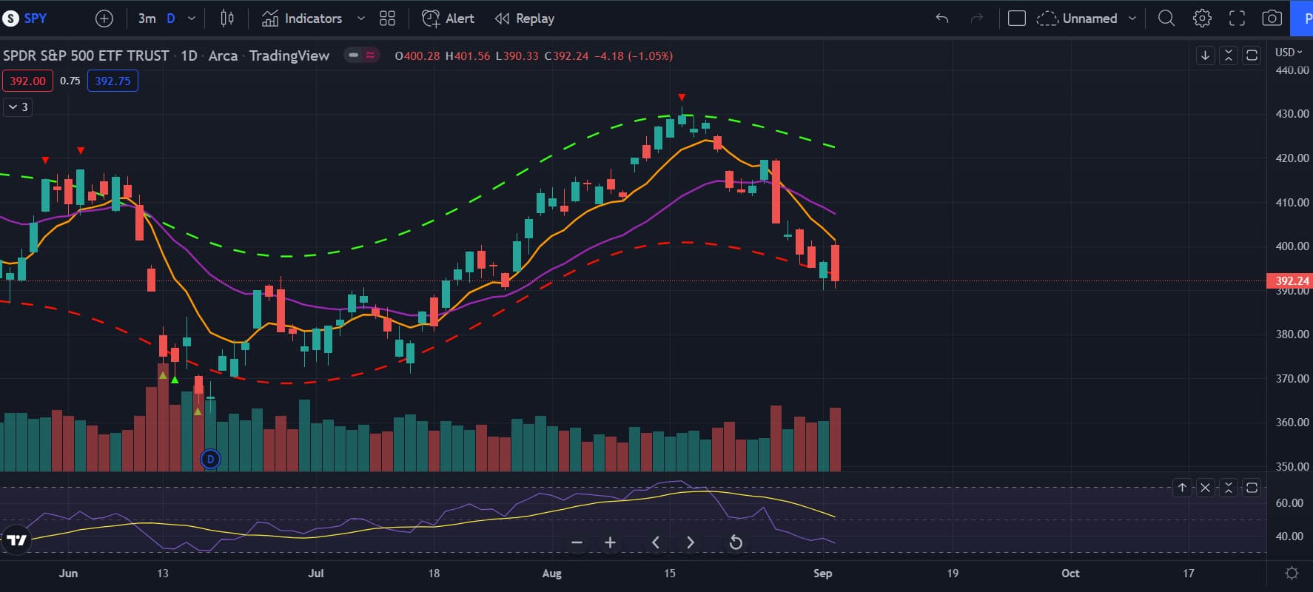
Task: Click the blue Publish button
Action: coord(1302,18)
